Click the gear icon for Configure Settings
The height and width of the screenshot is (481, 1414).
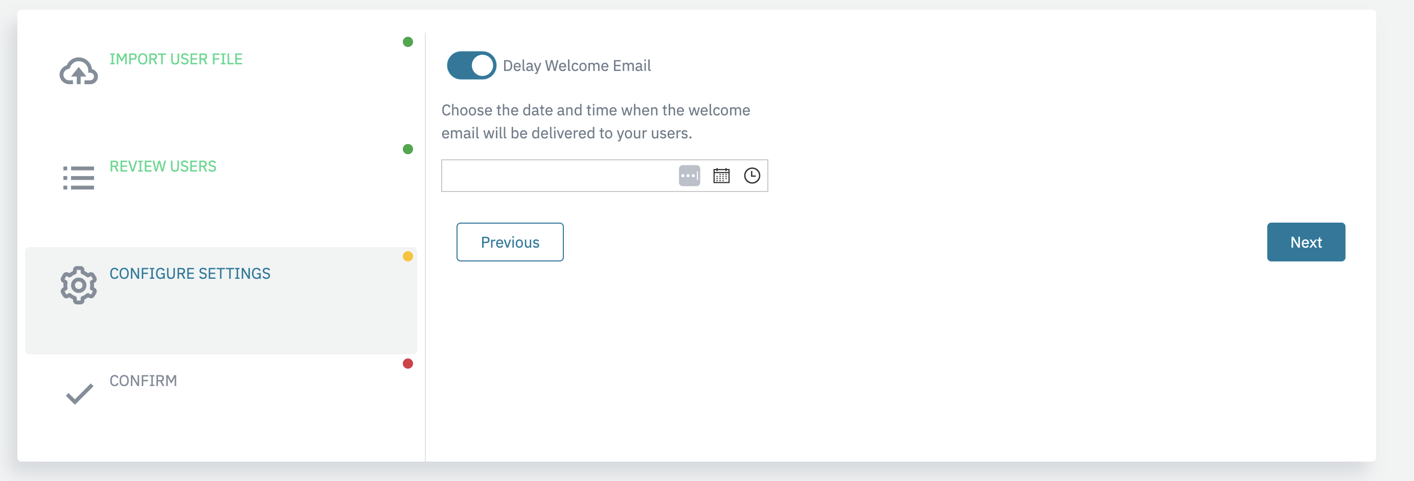pyautogui.click(x=79, y=285)
